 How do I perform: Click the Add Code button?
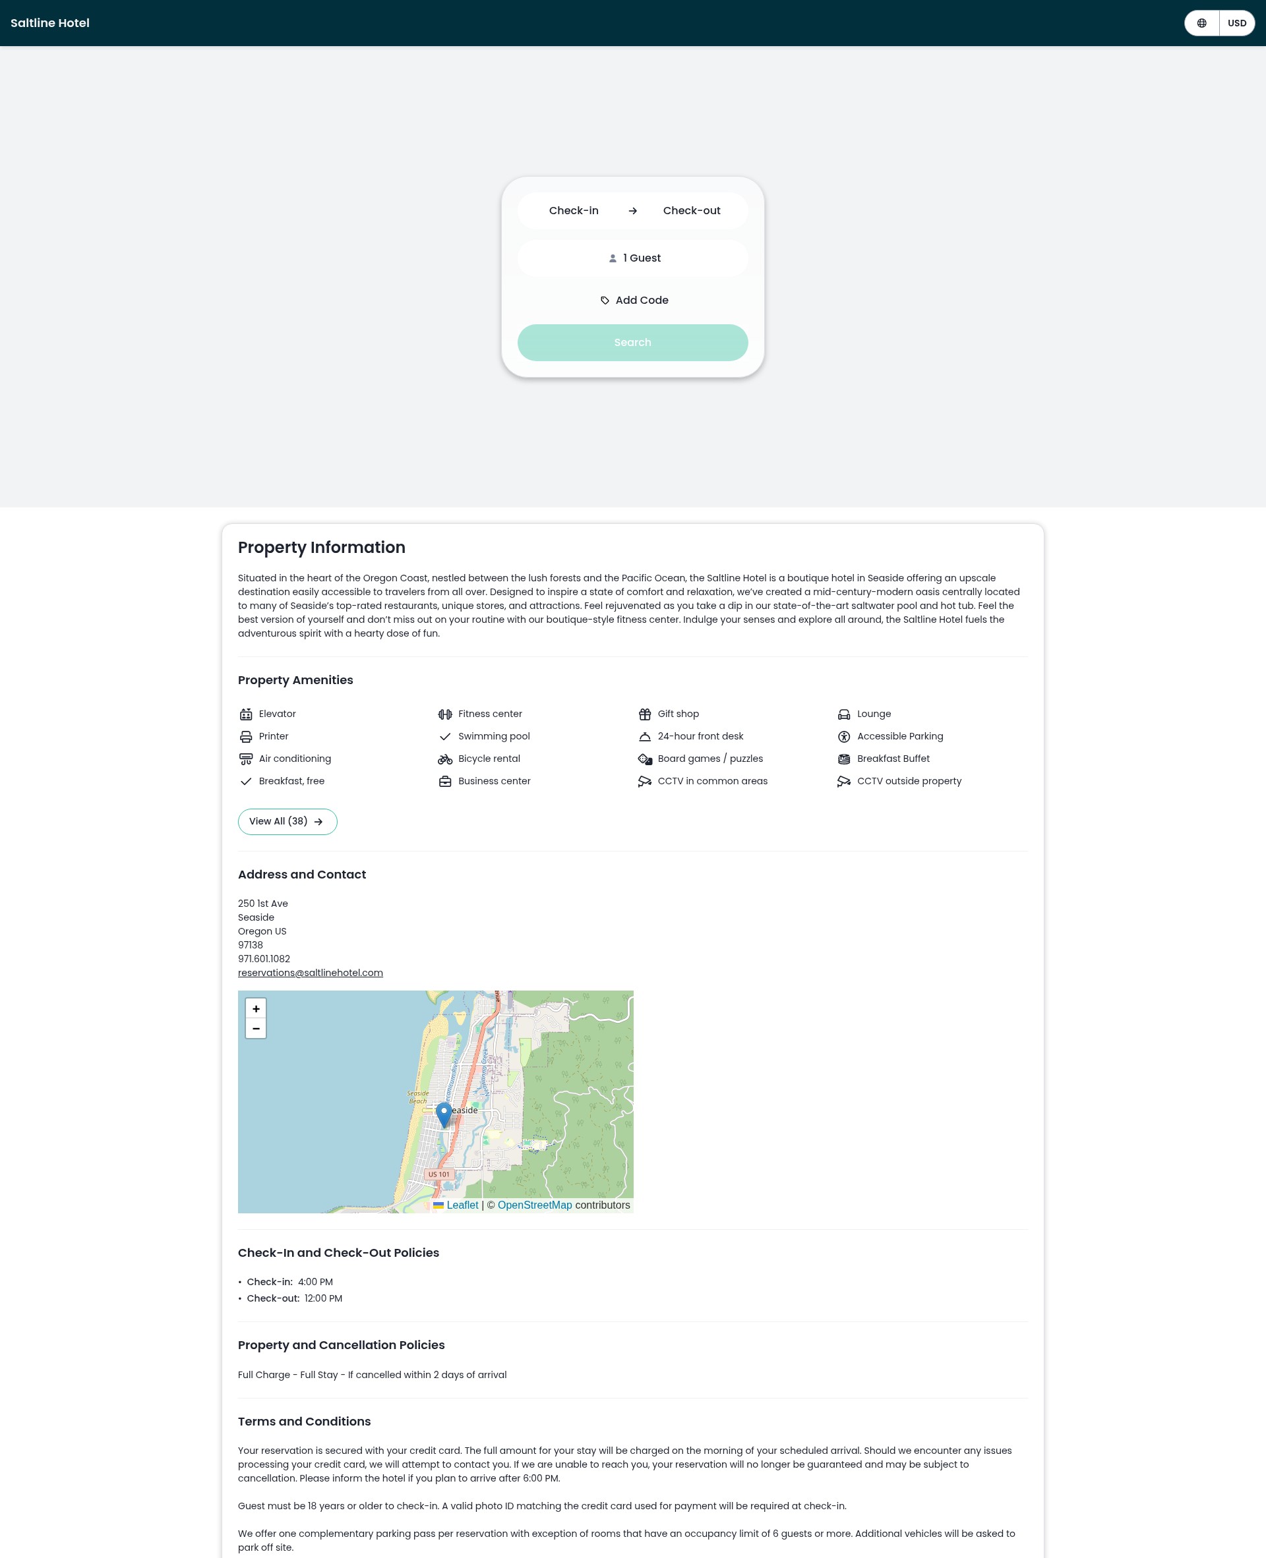tap(633, 301)
